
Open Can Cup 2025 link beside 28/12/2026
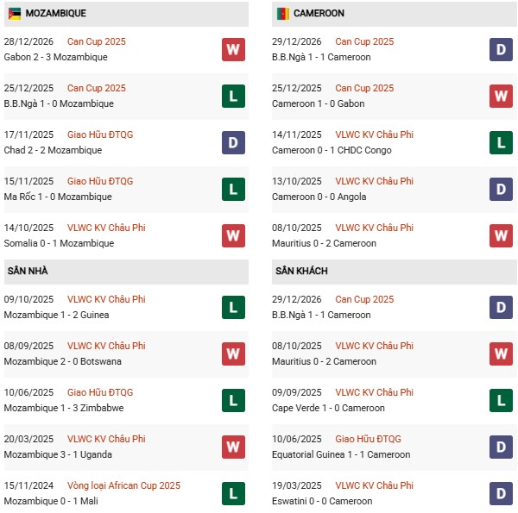tap(96, 41)
